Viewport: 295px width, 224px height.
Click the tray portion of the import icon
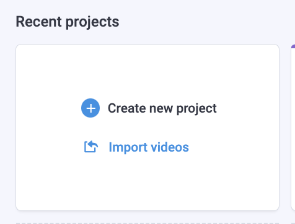click(89, 149)
